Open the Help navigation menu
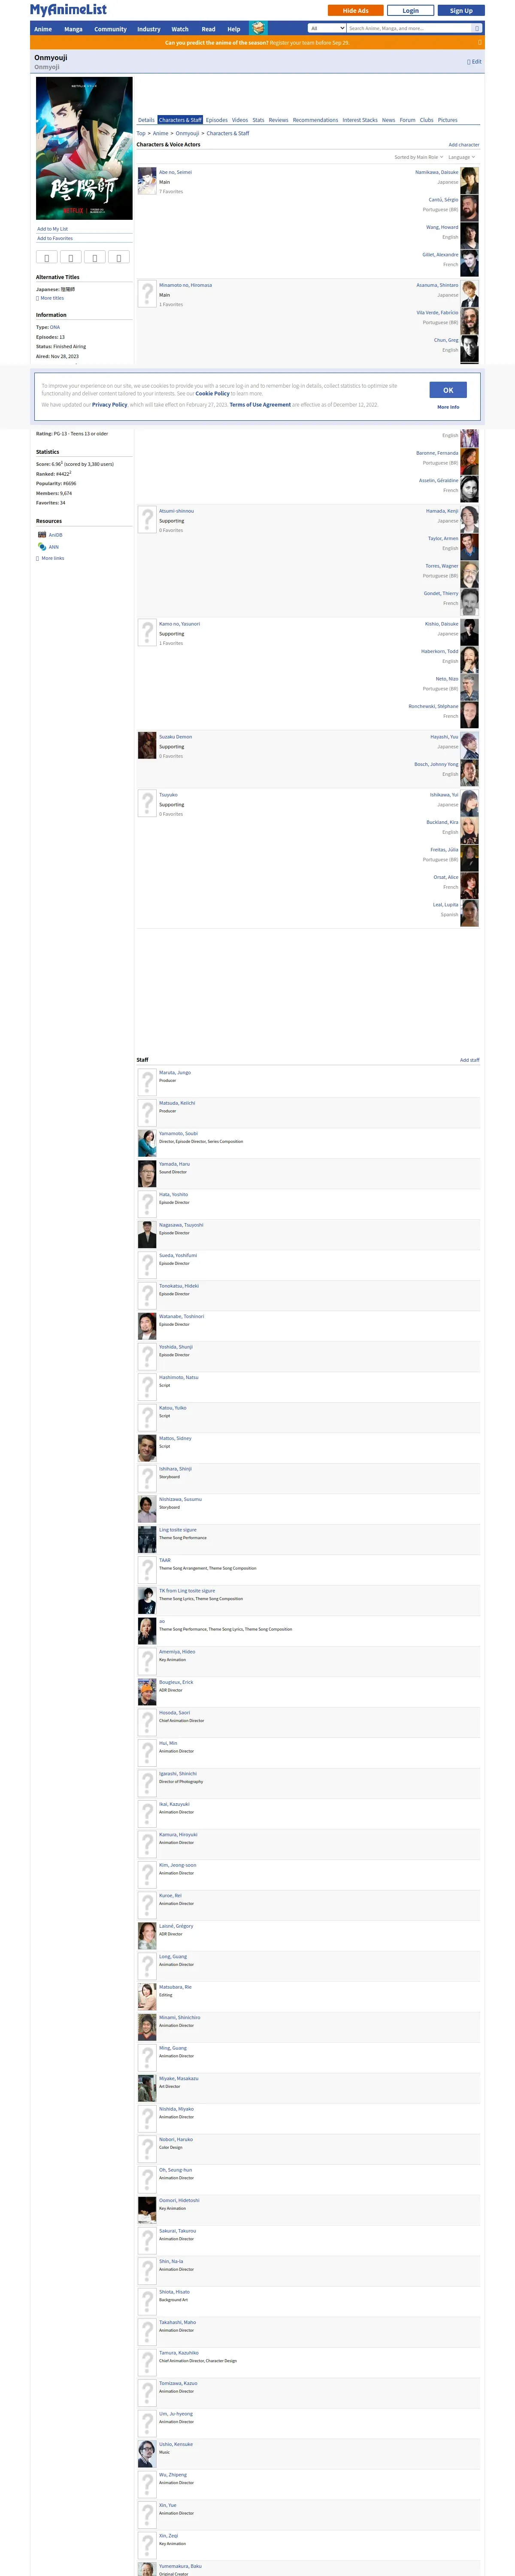 coord(233,29)
